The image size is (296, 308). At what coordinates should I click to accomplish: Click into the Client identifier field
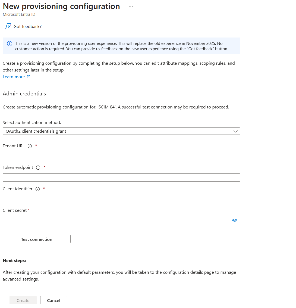(x=121, y=199)
